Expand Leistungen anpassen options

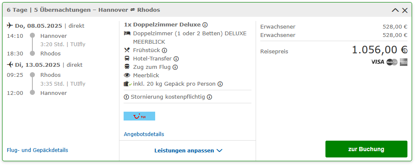188,151
